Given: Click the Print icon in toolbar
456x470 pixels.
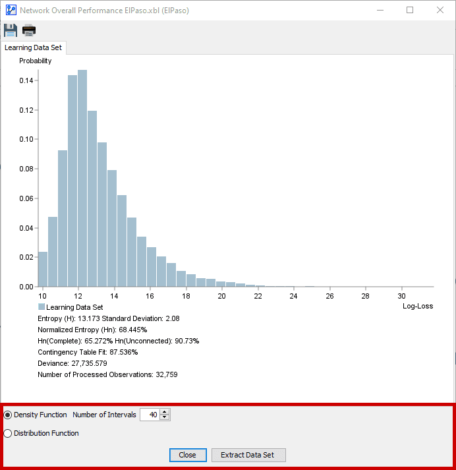Looking at the screenshot, I should click(29, 30).
